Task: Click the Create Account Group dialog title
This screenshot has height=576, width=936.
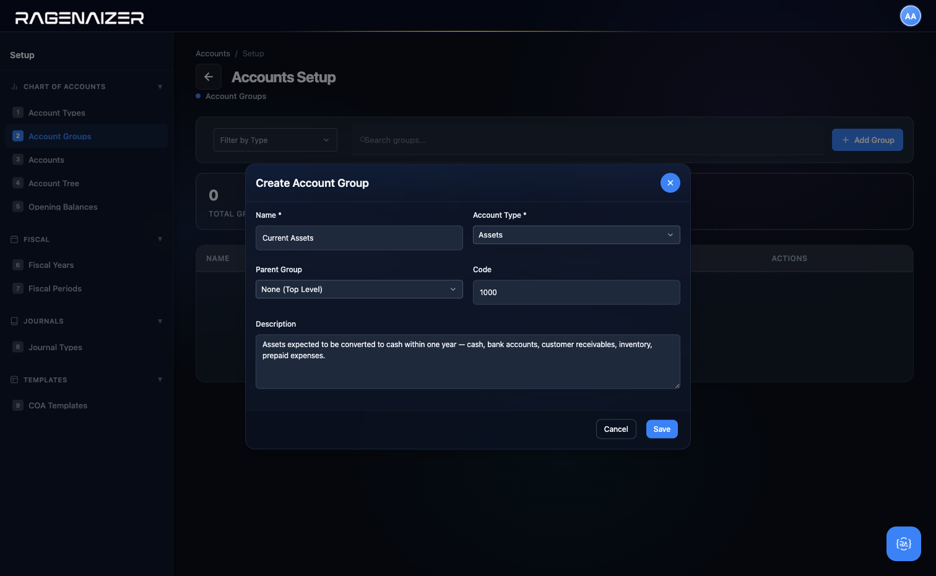Action: point(312,183)
